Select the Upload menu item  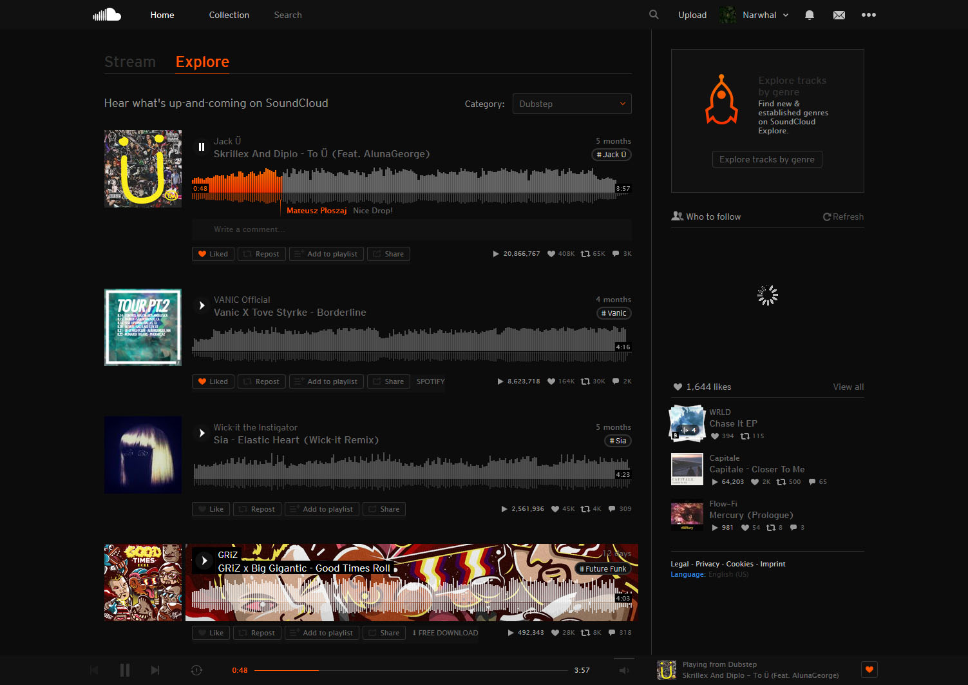coord(692,14)
